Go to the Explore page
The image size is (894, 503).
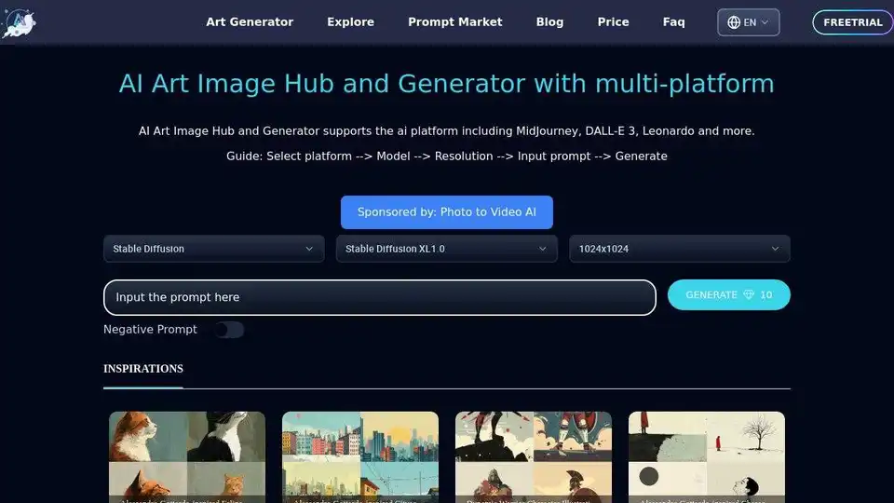pos(351,22)
